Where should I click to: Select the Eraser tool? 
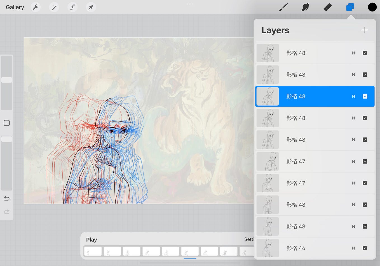click(328, 7)
